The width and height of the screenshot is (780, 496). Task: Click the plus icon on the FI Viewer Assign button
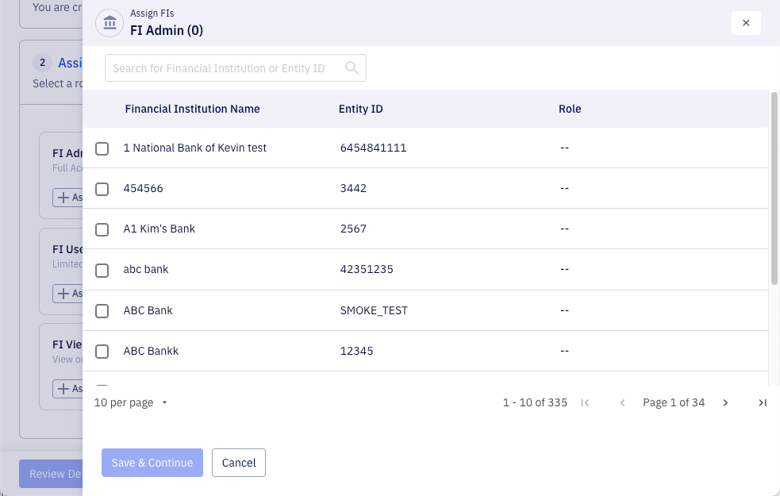click(65, 388)
